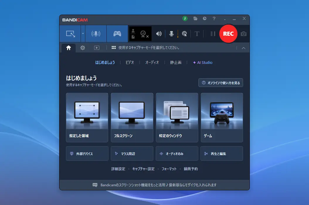Choose the ゲーム capture card

coord(222,117)
